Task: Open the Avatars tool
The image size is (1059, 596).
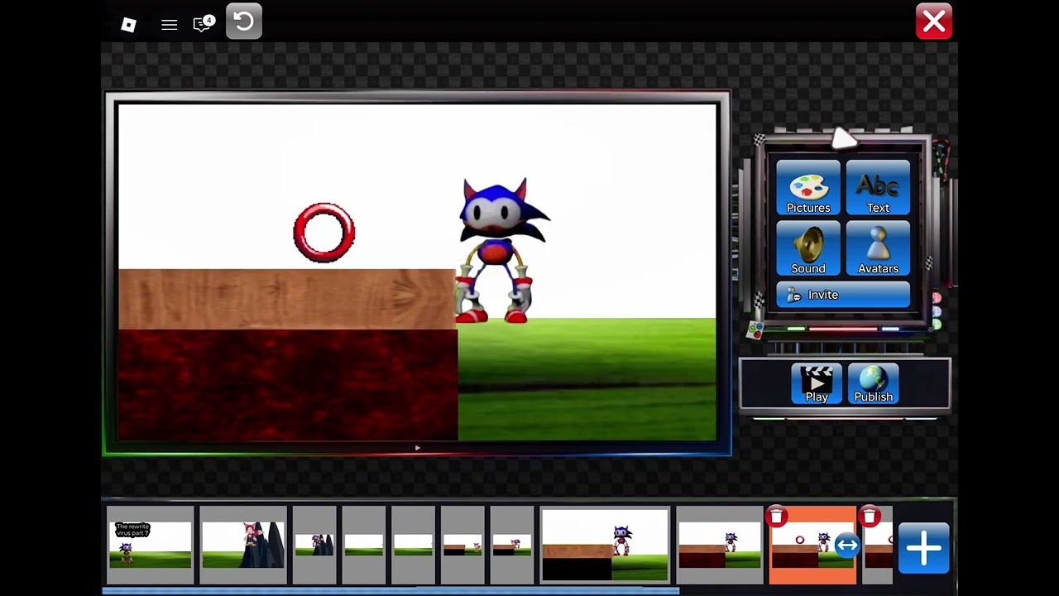Action: (878, 248)
